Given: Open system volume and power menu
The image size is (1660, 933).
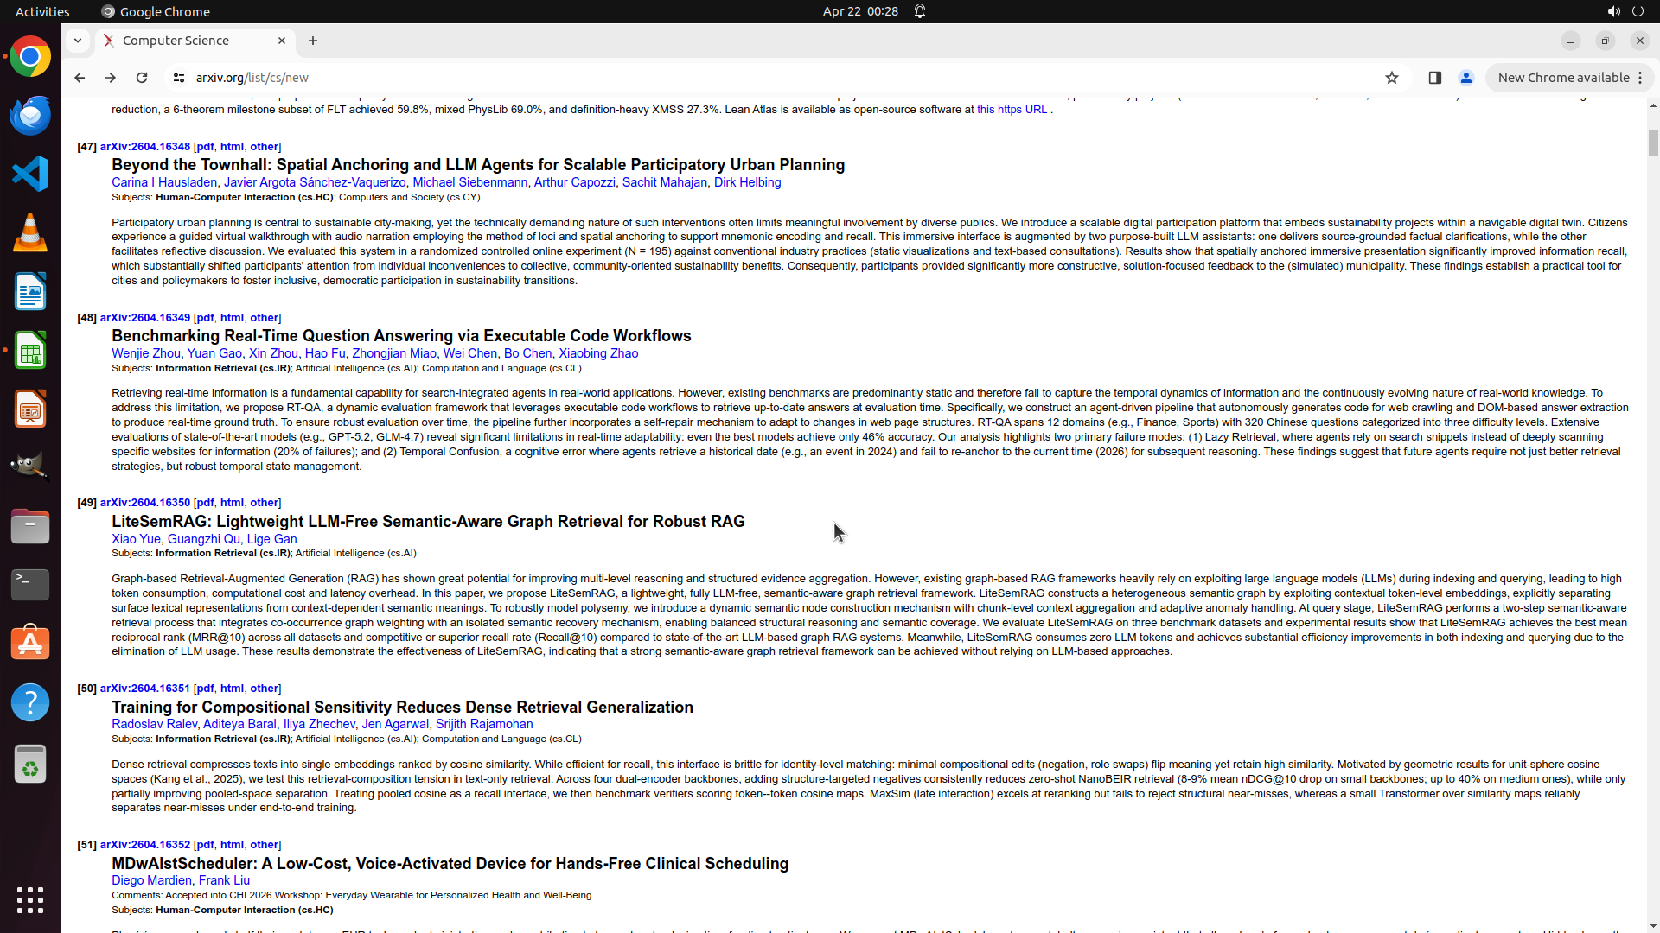Looking at the screenshot, I should [1625, 11].
